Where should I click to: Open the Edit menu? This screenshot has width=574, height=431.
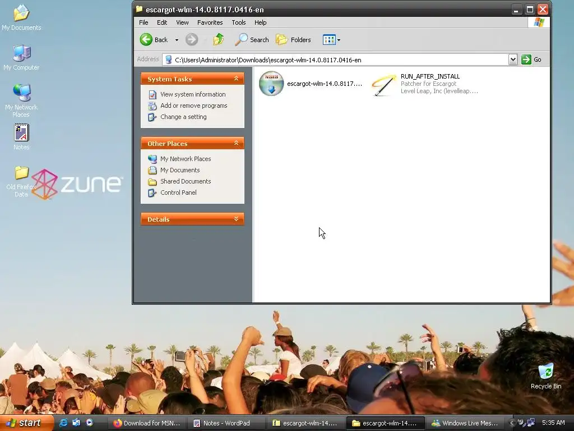[x=162, y=22]
